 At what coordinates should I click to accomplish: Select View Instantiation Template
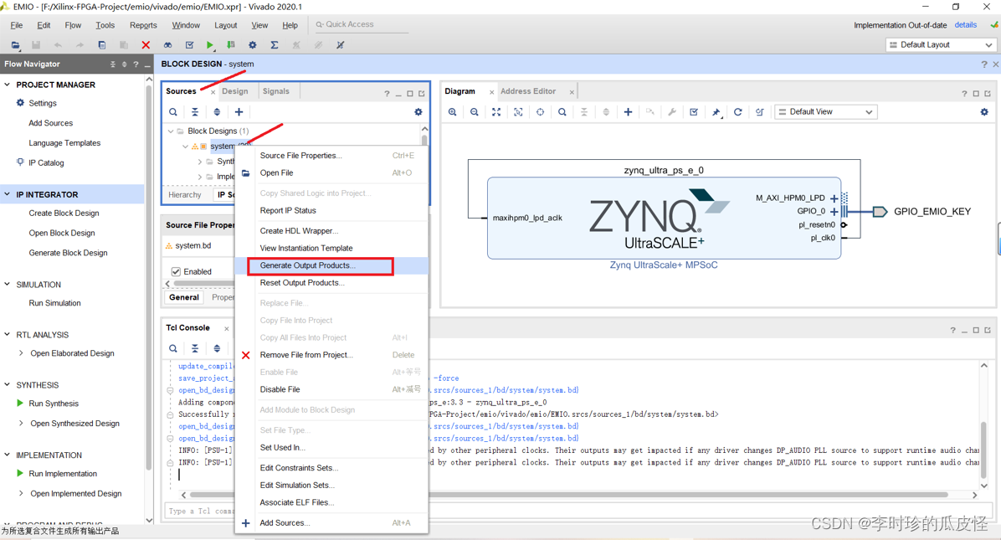pyautogui.click(x=306, y=249)
